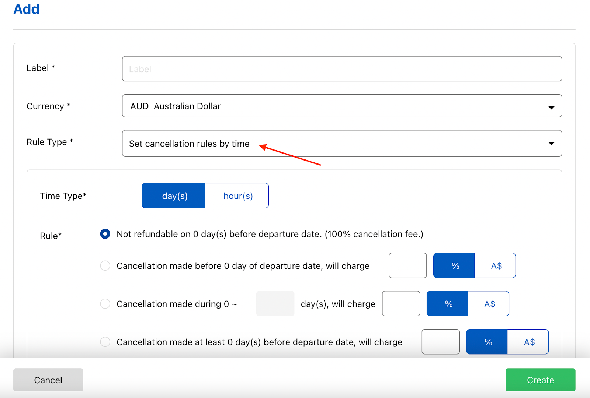The image size is (590, 398).
Task: Open the Rule Type dropdown
Action: point(342,143)
